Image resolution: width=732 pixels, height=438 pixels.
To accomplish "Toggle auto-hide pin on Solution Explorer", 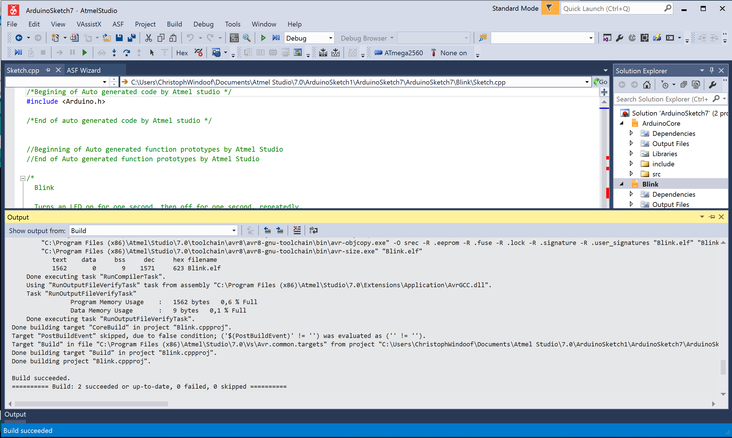I will click(712, 70).
